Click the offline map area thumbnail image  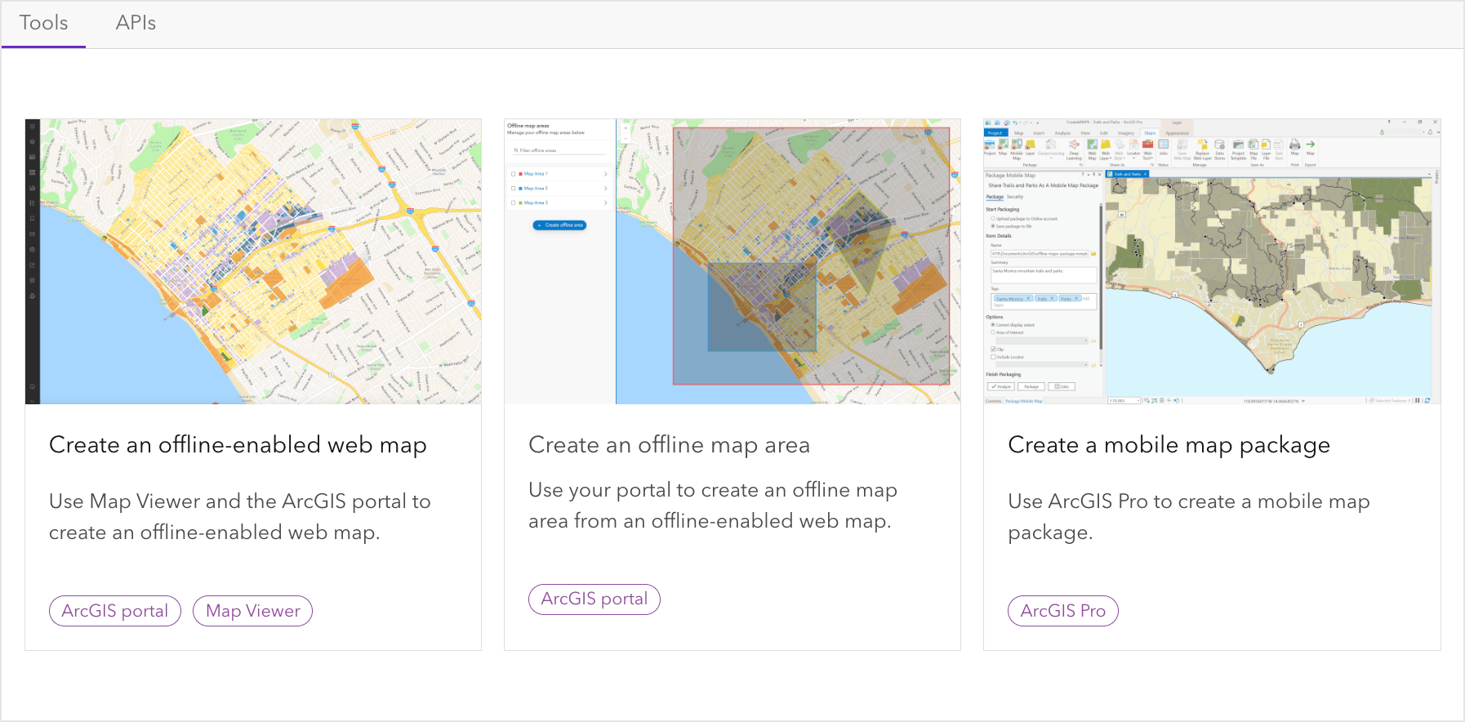(x=732, y=261)
